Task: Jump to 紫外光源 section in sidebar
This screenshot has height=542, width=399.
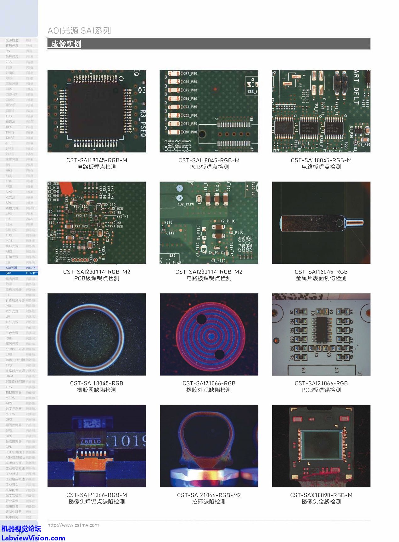Action: 12,311
